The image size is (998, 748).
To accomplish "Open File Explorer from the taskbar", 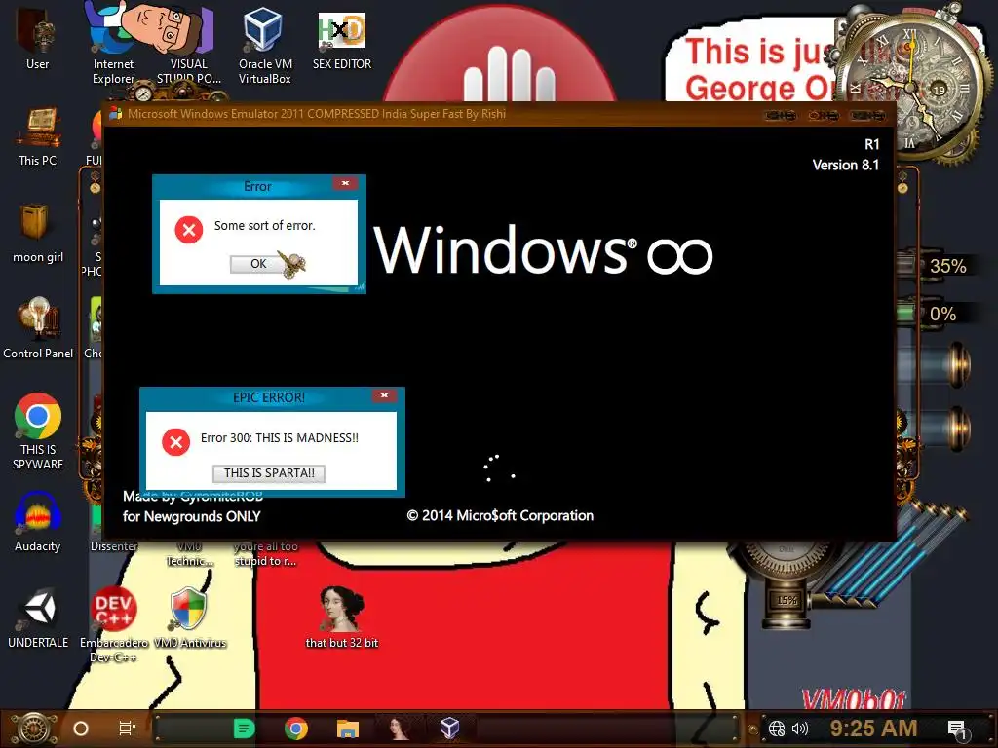I will (348, 729).
